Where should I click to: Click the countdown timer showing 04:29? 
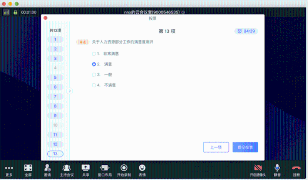click(246, 31)
